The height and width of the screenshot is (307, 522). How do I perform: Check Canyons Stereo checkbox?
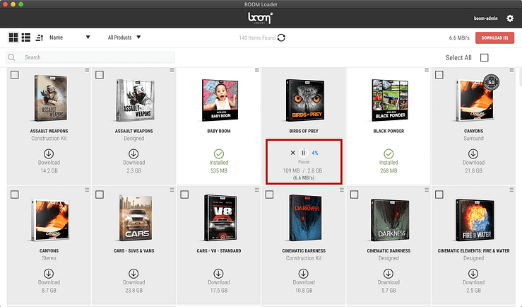point(15,195)
